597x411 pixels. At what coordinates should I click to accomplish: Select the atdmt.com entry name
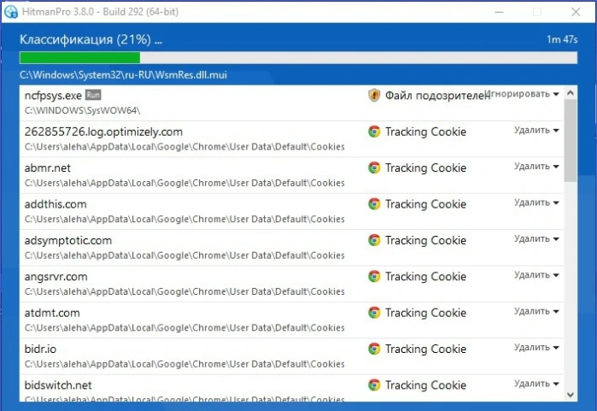point(52,313)
